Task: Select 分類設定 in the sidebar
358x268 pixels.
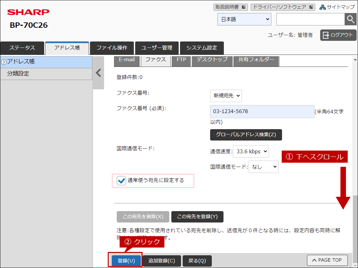Action: [x=47, y=74]
